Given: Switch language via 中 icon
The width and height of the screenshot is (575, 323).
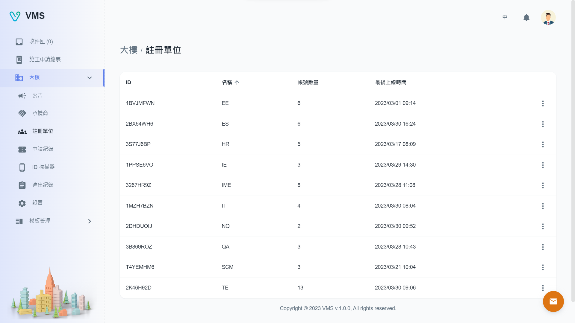Looking at the screenshot, I should click(505, 17).
